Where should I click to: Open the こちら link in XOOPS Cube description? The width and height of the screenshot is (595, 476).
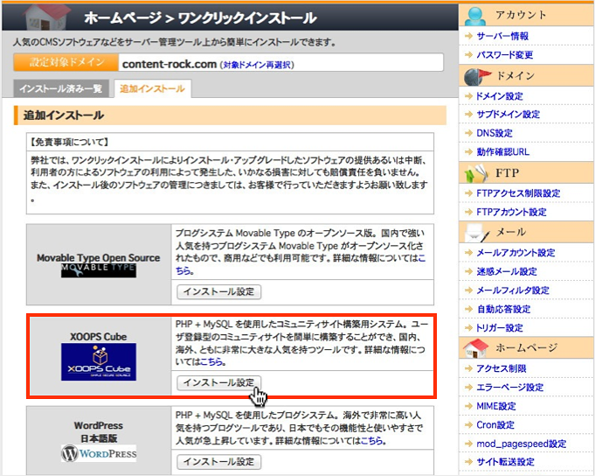(x=211, y=361)
